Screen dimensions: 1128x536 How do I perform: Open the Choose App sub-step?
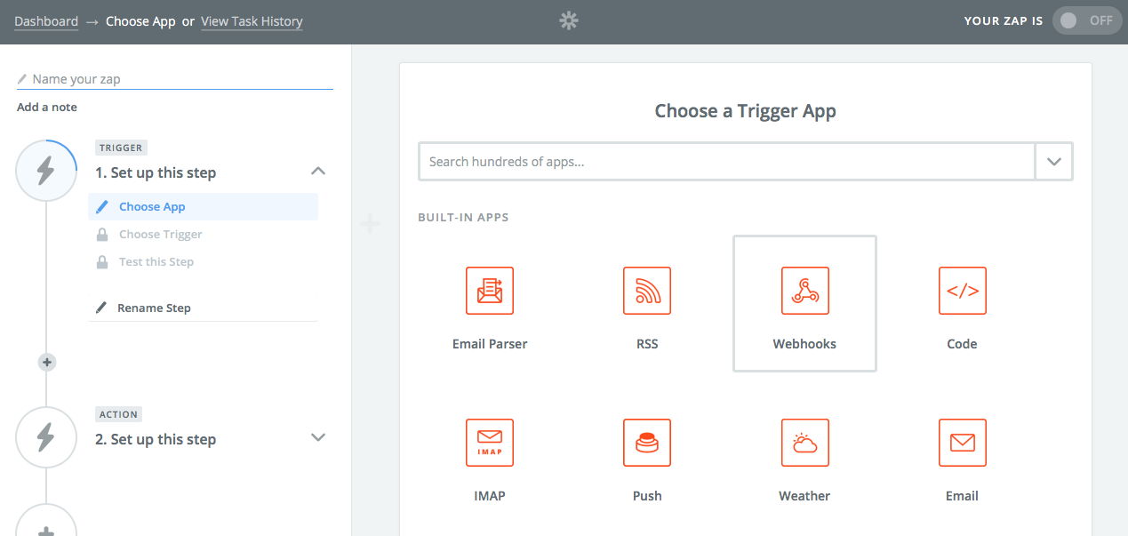[x=204, y=206]
